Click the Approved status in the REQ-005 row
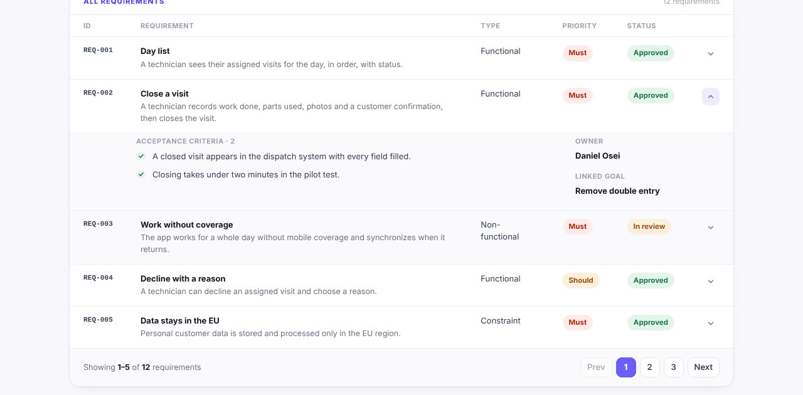Screen dimensions: 803x395 tap(651, 323)
